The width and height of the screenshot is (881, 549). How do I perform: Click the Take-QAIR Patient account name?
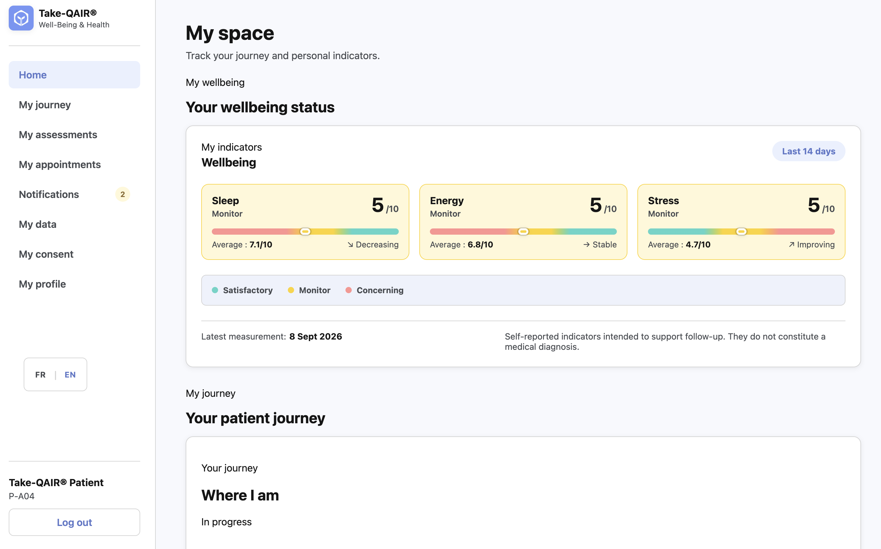(56, 482)
